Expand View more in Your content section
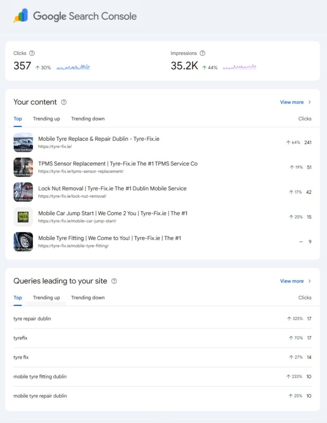Screen dimensions: 327x423 click(295, 102)
